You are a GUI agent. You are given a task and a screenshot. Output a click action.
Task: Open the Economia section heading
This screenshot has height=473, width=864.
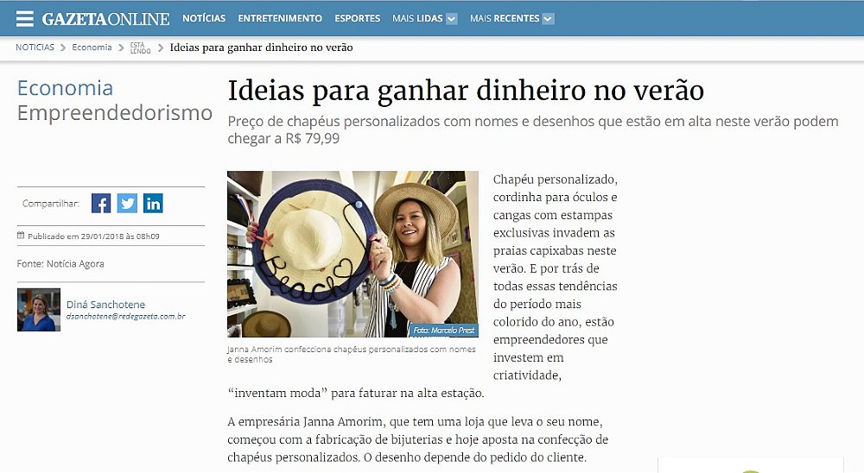(x=65, y=88)
